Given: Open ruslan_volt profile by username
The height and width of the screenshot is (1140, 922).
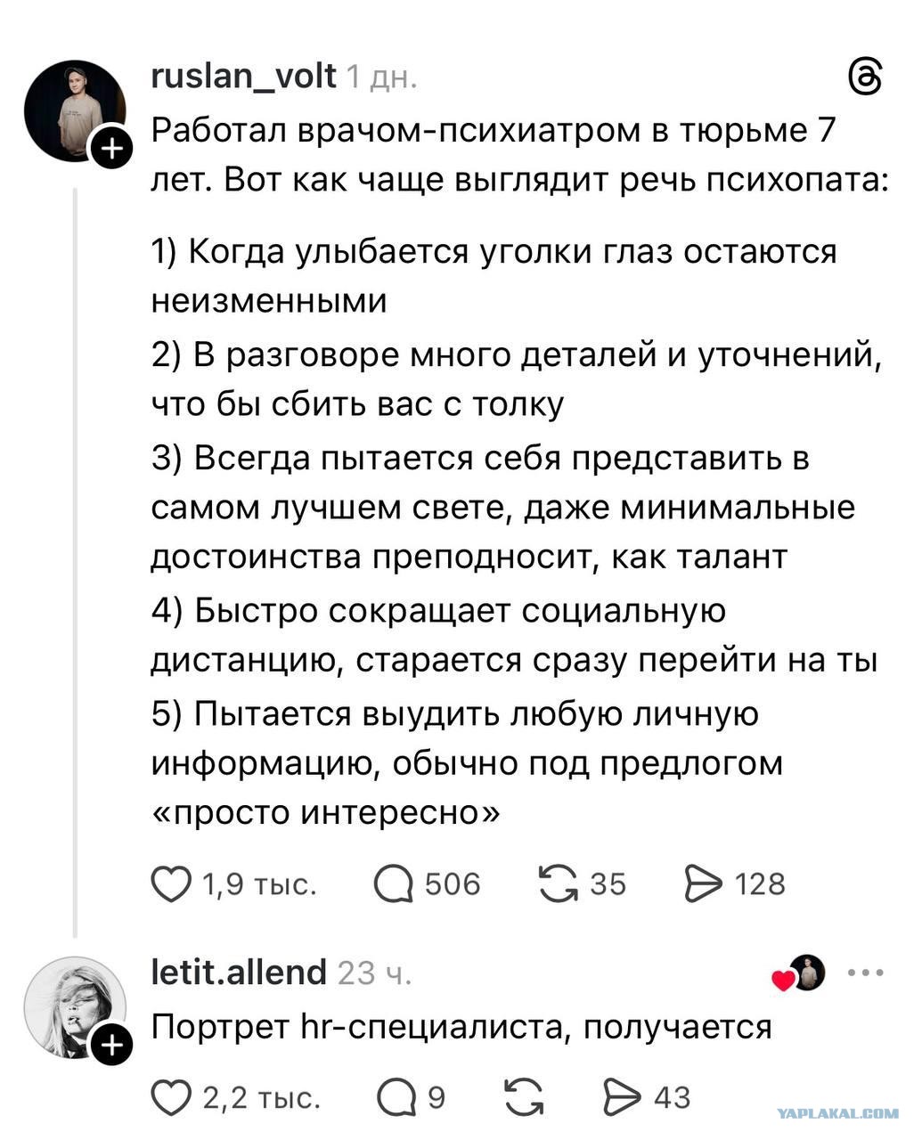Looking at the screenshot, I should pos(244,77).
